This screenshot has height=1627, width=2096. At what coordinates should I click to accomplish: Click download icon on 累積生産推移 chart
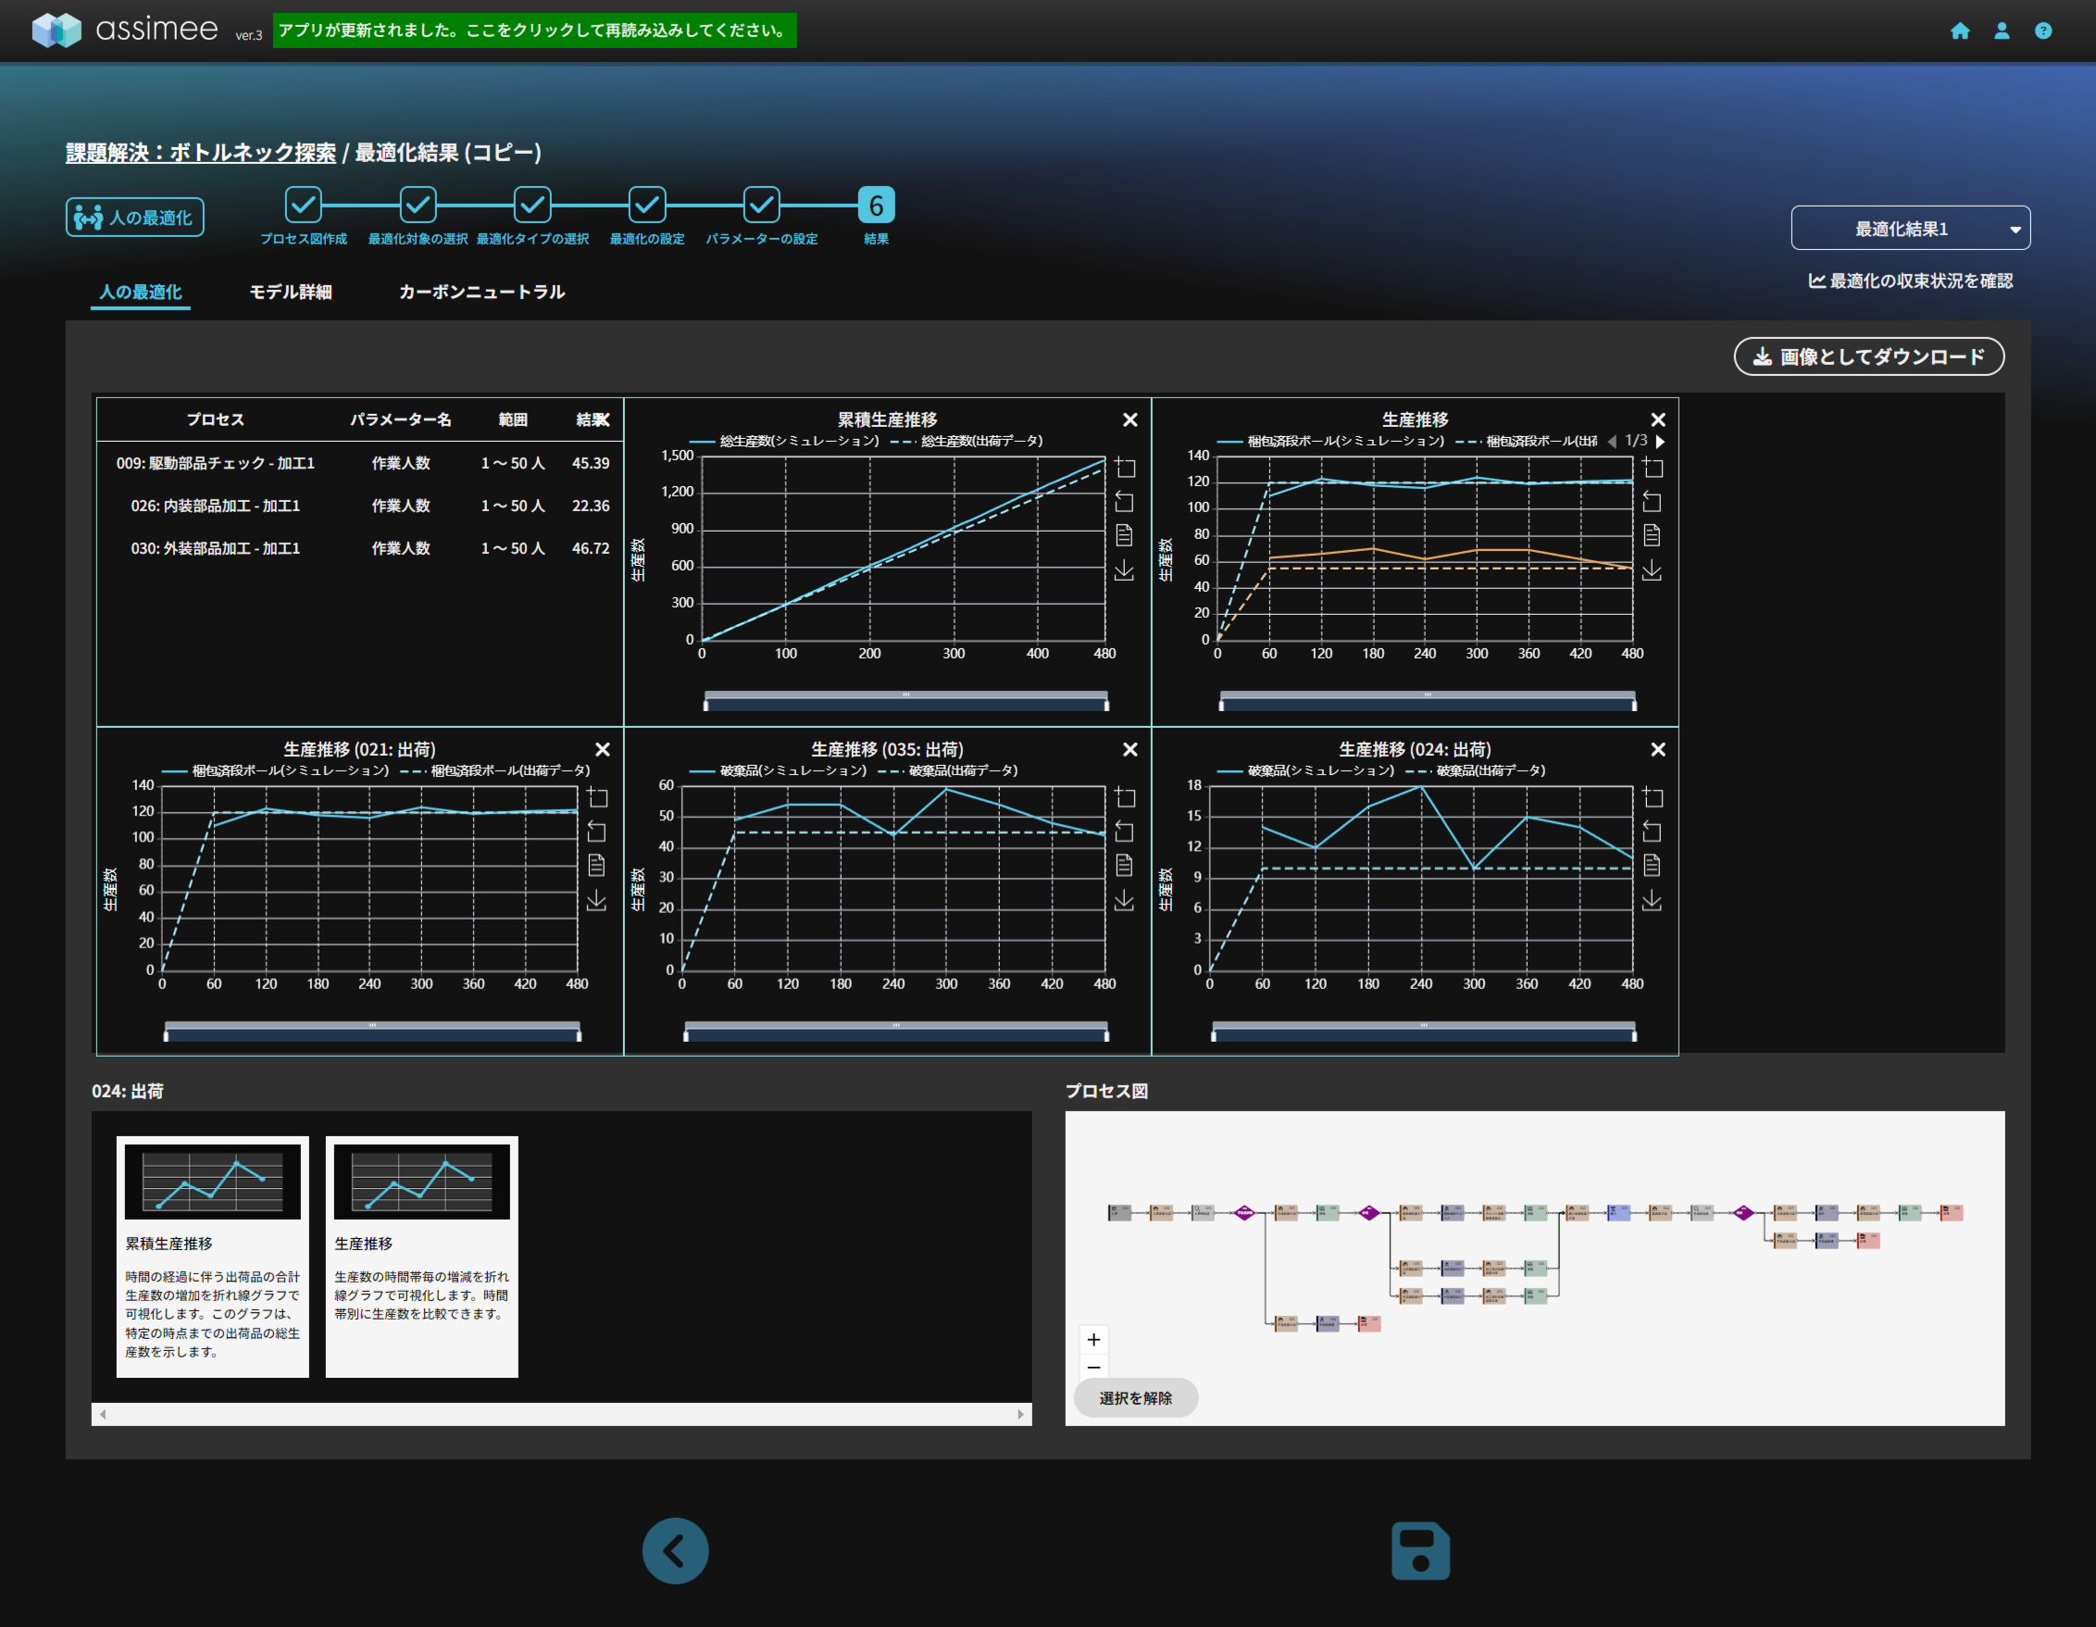1124,570
